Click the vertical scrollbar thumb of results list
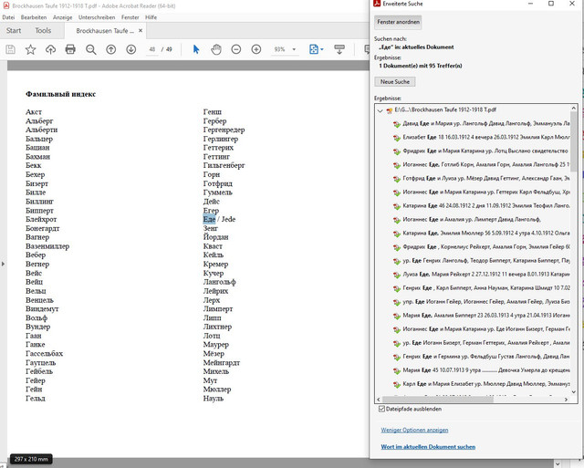 coord(574,141)
